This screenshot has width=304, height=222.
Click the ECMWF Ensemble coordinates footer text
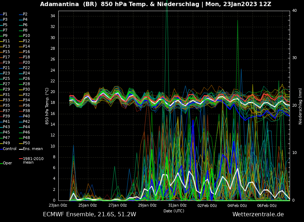(89, 214)
